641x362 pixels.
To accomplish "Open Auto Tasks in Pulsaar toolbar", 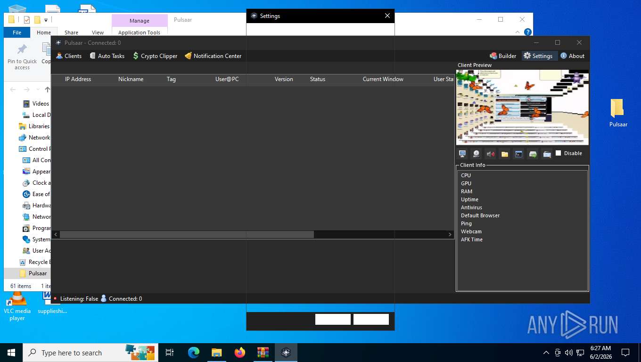I will point(107,56).
